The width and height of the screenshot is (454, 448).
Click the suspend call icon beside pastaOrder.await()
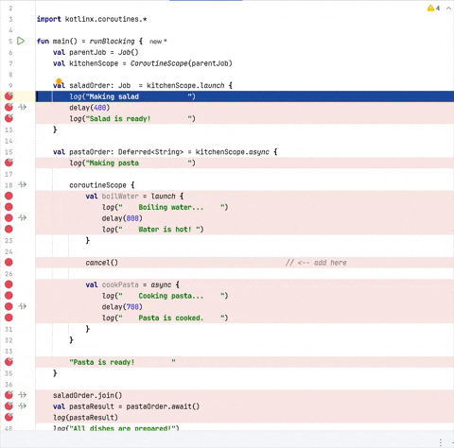22,405
